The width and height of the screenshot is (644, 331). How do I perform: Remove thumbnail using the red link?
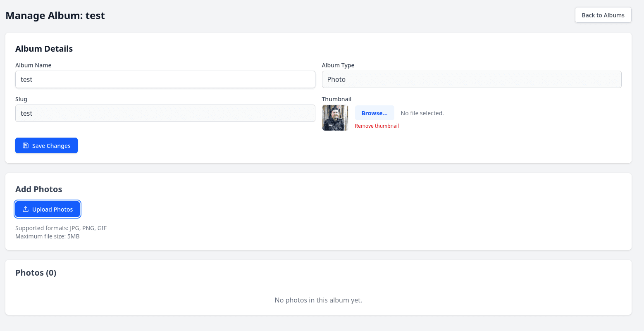pos(377,126)
